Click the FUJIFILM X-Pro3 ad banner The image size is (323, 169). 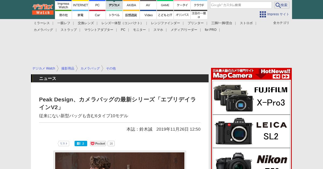[251, 98]
